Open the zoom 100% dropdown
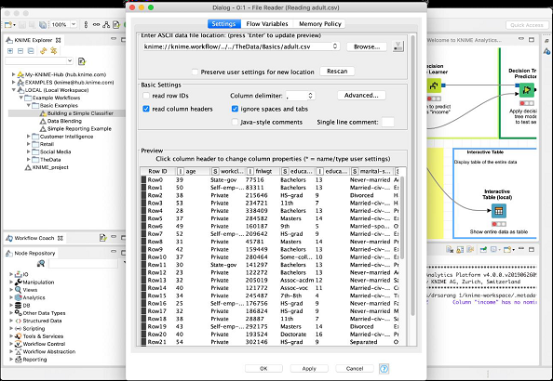 [74, 24]
